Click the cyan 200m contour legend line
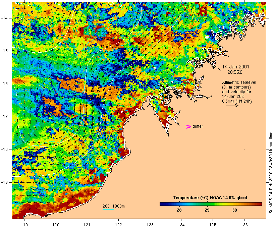The height and width of the screenshot is (228, 275). click(108, 209)
